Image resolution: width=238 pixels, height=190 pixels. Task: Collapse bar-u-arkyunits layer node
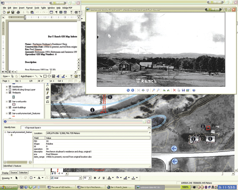tap(6, 101)
